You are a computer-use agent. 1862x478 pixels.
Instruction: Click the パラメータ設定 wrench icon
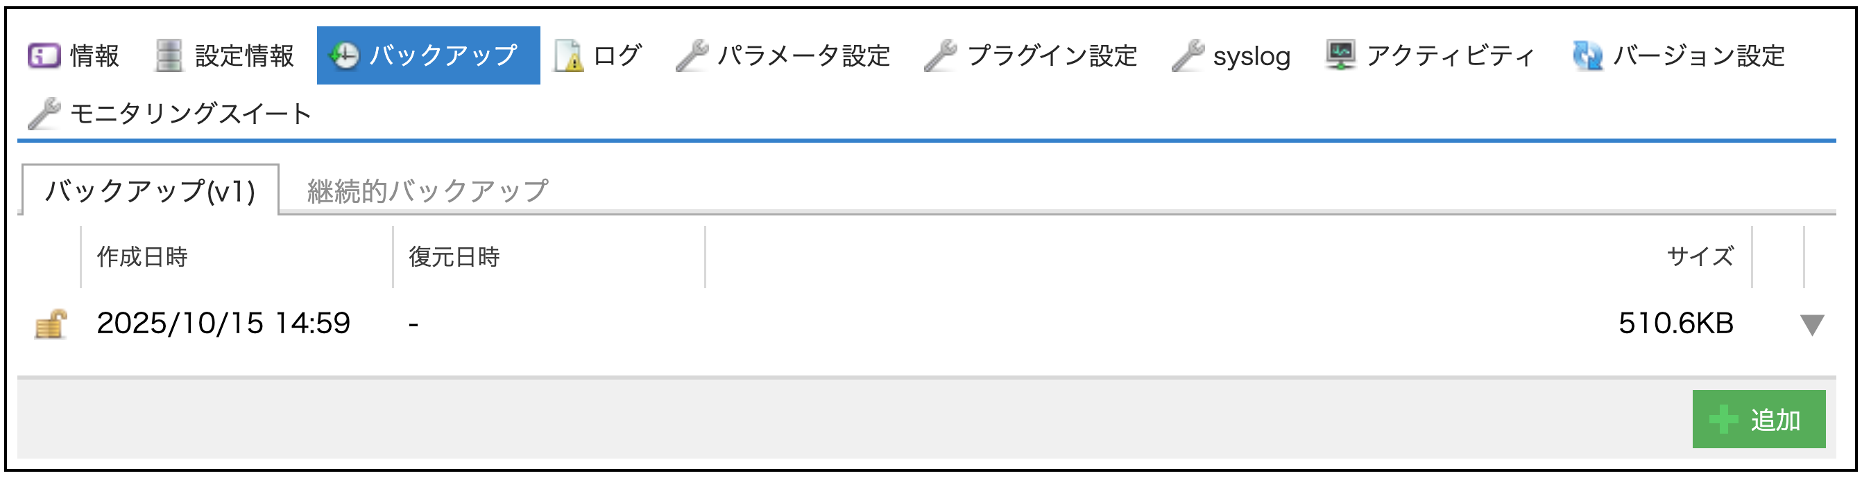click(x=692, y=55)
